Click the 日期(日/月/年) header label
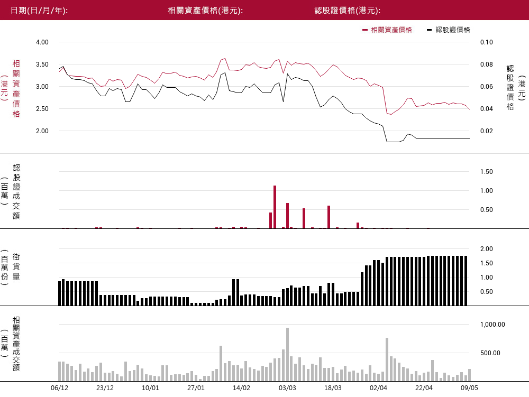529x397 pixels. (39, 11)
